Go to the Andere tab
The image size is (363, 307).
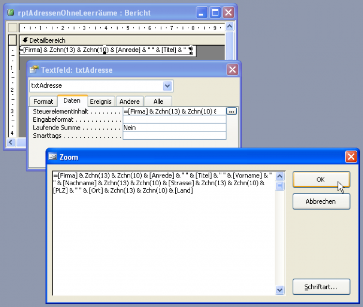130,101
